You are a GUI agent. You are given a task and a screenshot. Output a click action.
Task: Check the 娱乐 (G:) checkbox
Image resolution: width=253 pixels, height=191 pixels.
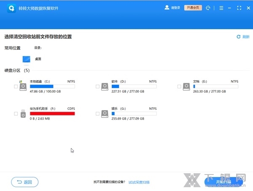click(97, 114)
